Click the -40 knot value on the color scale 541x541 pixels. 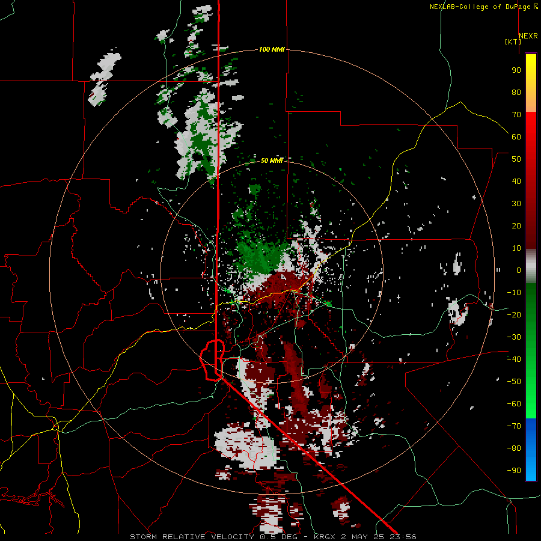tap(514, 359)
